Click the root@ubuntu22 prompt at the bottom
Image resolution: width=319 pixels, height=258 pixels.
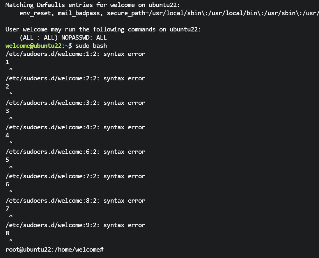click(x=54, y=250)
